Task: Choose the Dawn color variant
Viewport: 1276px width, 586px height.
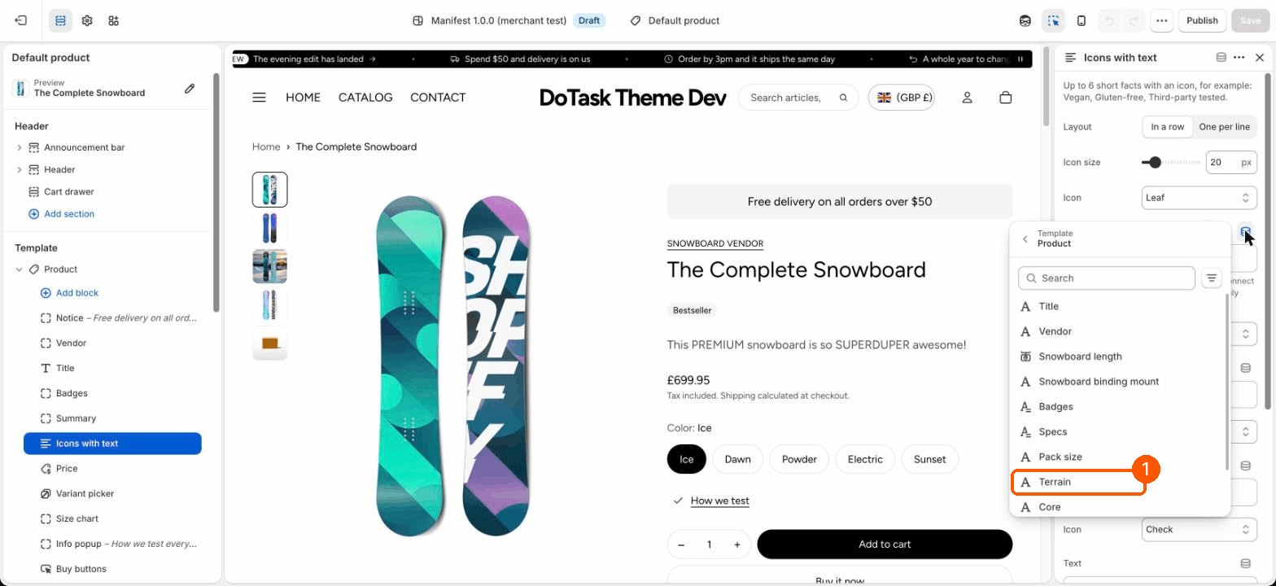Action: coord(737,459)
